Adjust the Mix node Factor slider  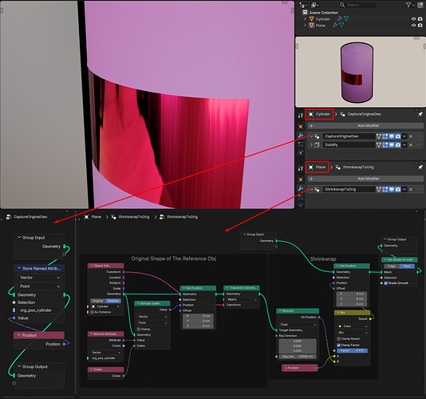pos(353,350)
